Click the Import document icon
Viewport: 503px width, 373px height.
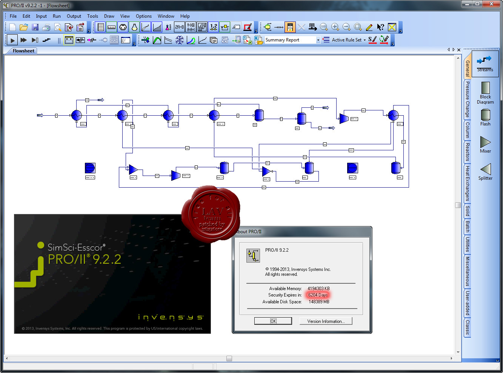(x=69, y=27)
